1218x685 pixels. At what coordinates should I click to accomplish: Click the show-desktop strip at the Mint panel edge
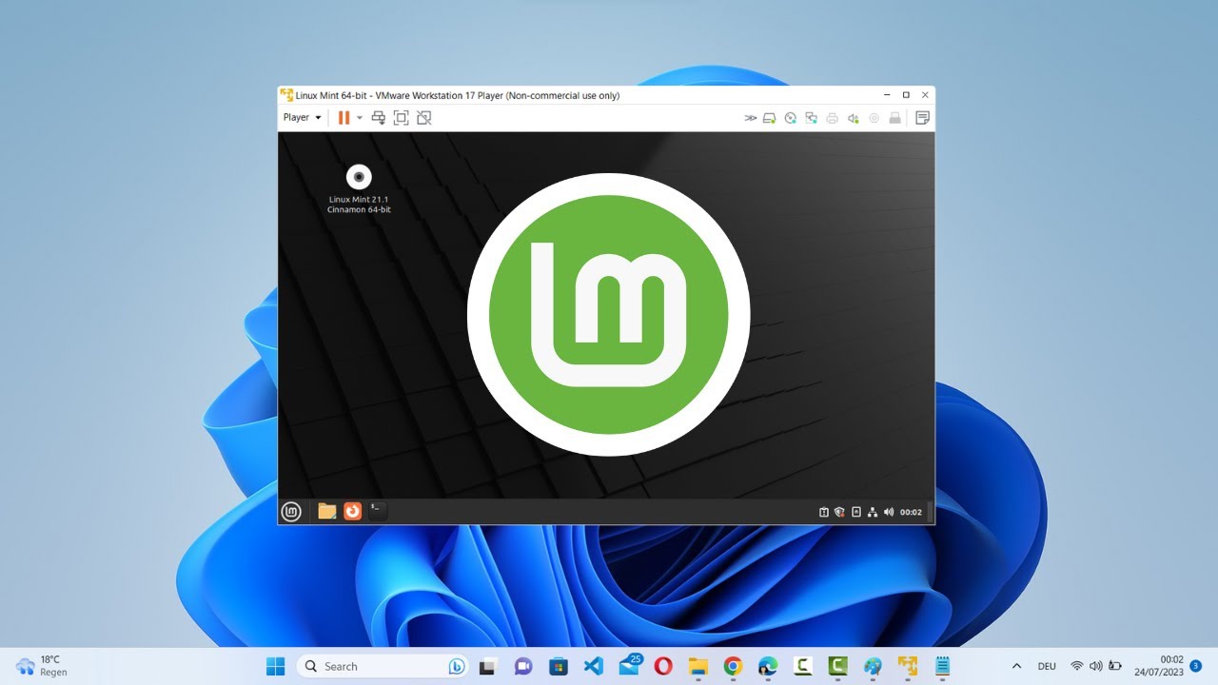click(x=931, y=512)
